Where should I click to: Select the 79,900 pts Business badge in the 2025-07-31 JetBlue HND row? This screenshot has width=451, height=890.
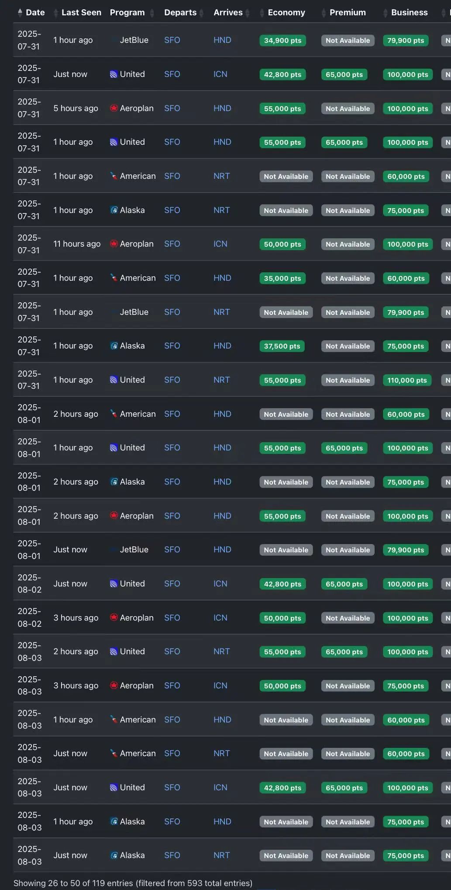pyautogui.click(x=406, y=41)
